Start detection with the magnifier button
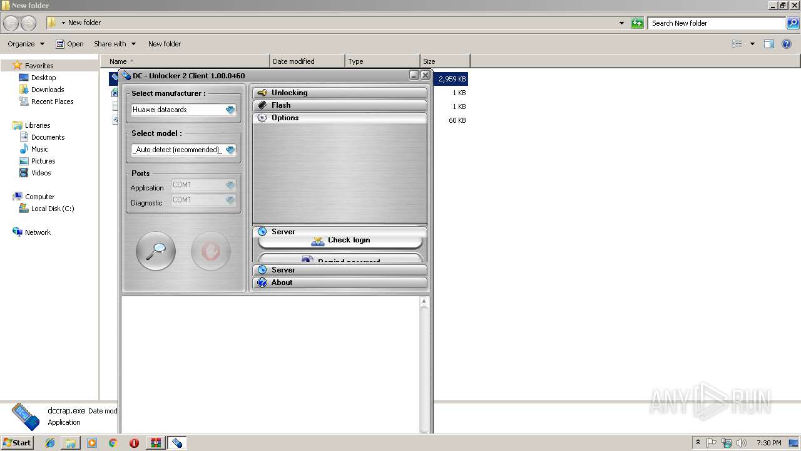Image resolution: width=801 pixels, height=451 pixels. [156, 251]
